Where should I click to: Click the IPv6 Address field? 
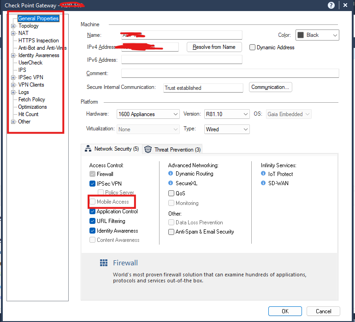182,60
